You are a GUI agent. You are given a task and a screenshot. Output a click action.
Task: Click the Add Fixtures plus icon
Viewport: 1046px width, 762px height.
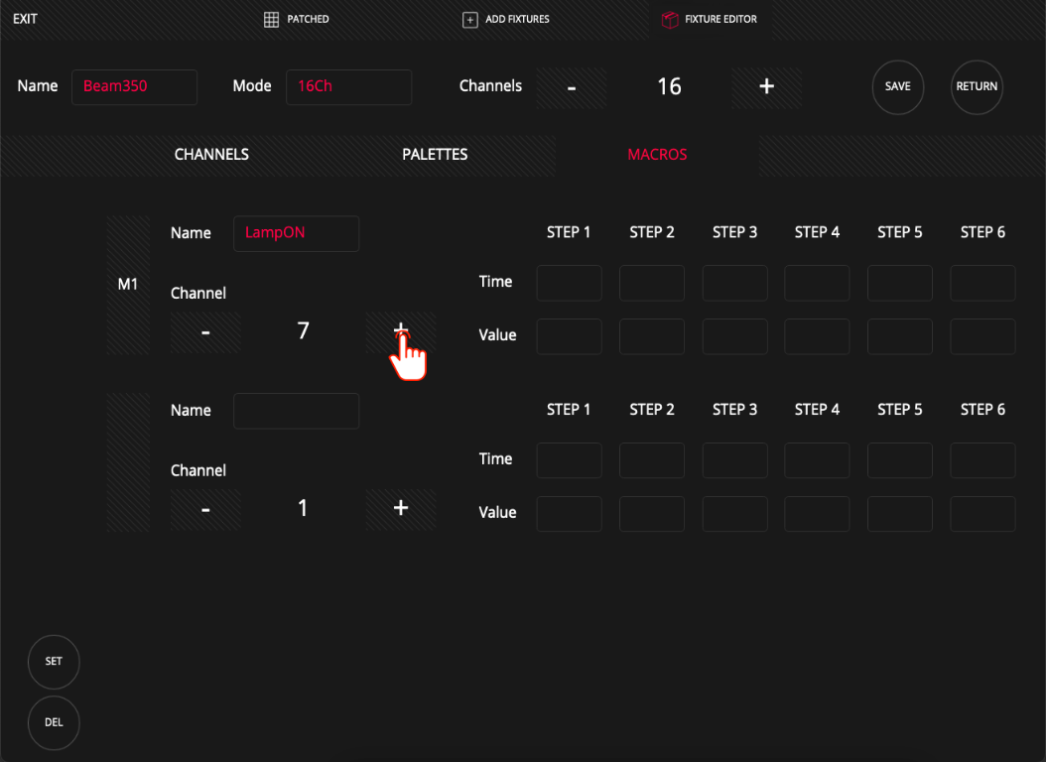click(469, 19)
